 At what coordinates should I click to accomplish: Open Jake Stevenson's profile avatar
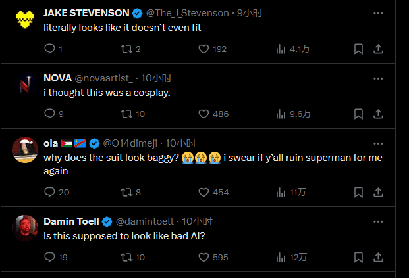coord(25,20)
